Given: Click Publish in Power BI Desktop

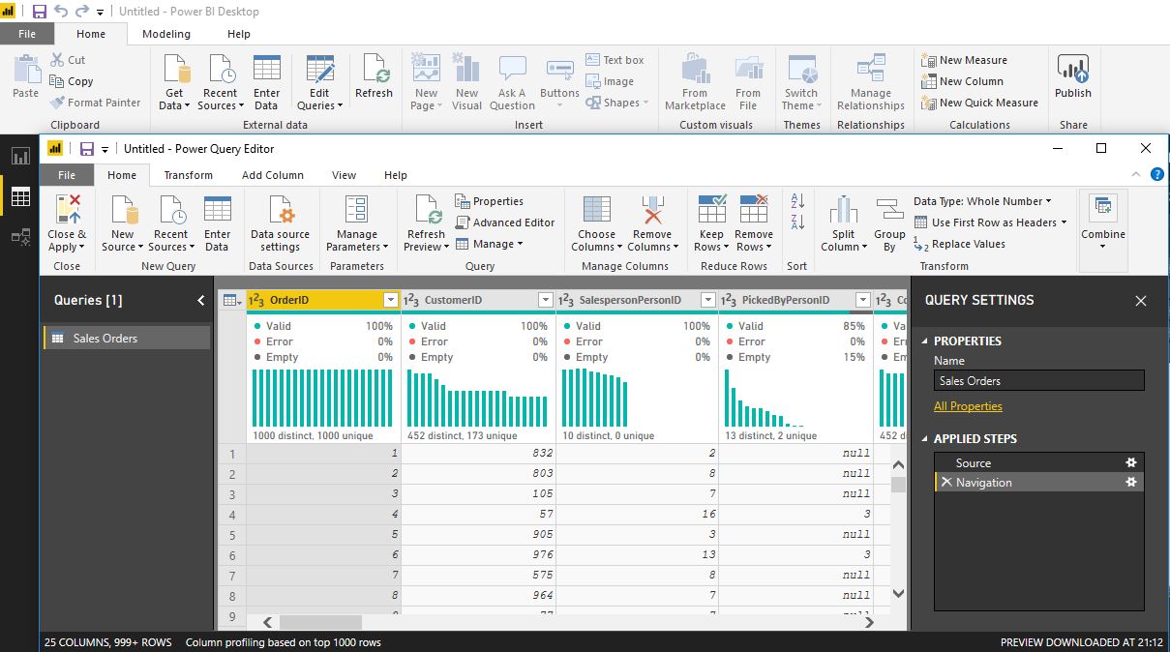Looking at the screenshot, I should click(x=1073, y=77).
